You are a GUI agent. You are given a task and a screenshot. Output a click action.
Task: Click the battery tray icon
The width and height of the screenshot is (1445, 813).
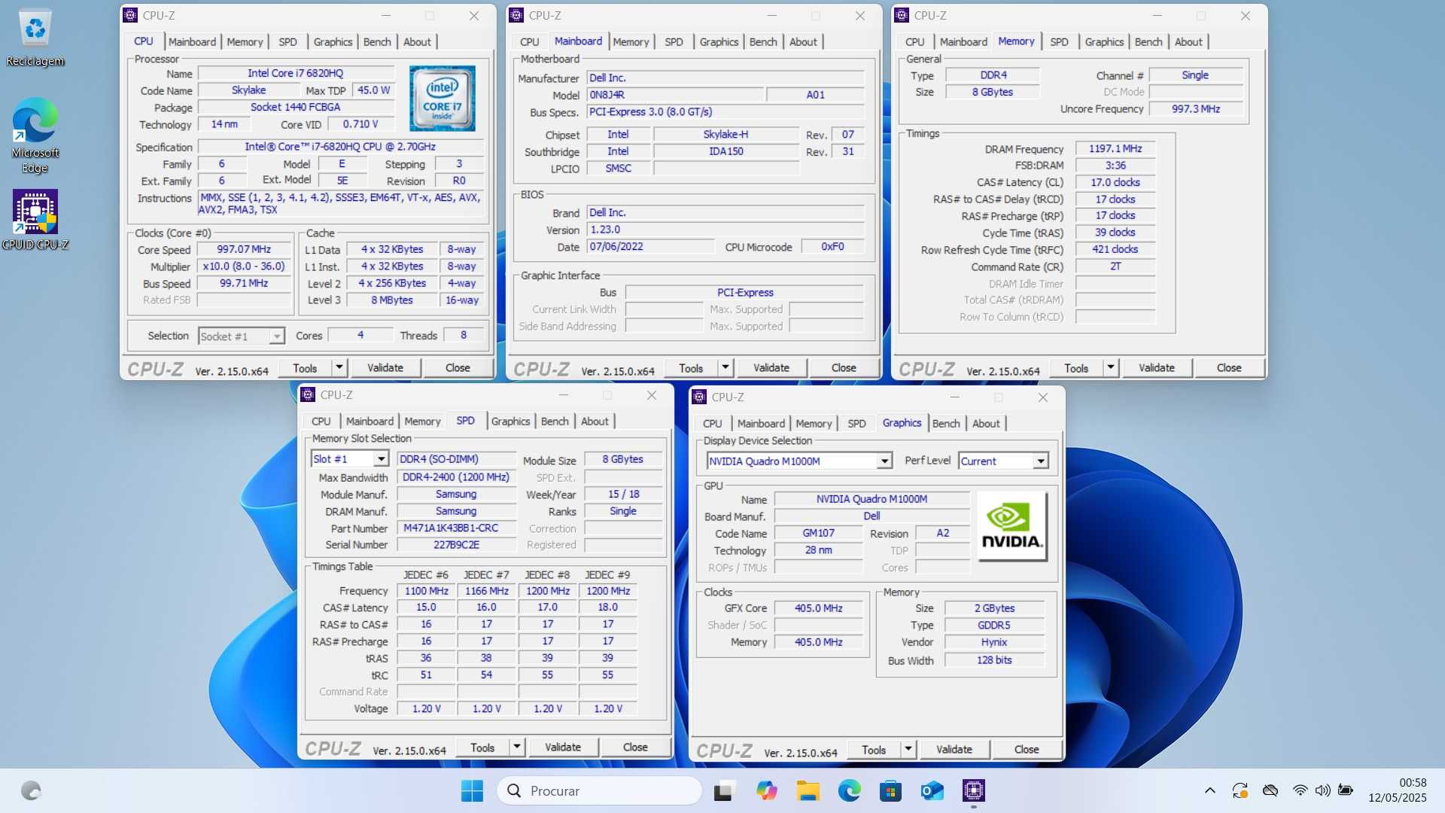(1346, 790)
